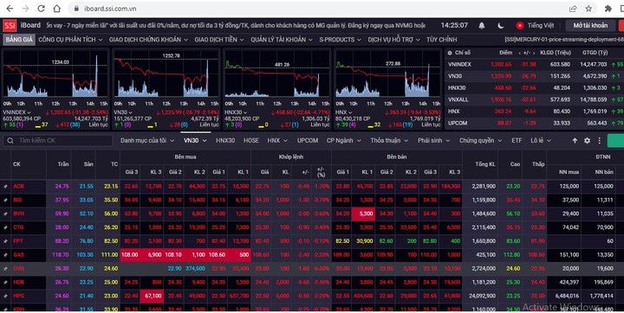Viewport: 624px width, 313px height.
Task: Pin the BID row
Action: coord(5,200)
